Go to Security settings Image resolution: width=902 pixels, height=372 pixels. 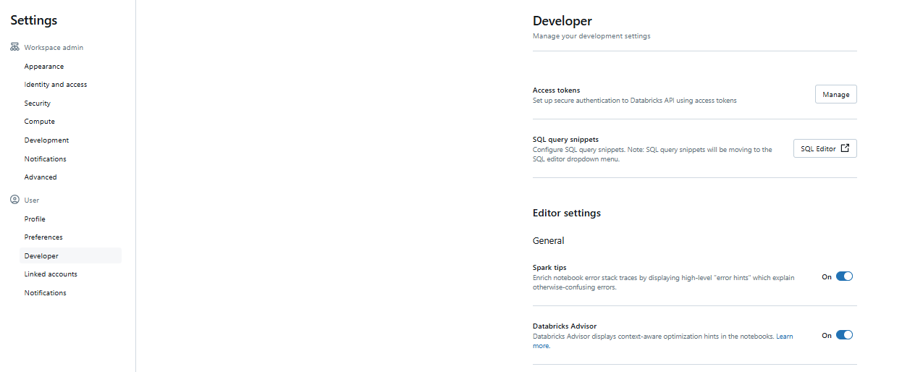38,103
